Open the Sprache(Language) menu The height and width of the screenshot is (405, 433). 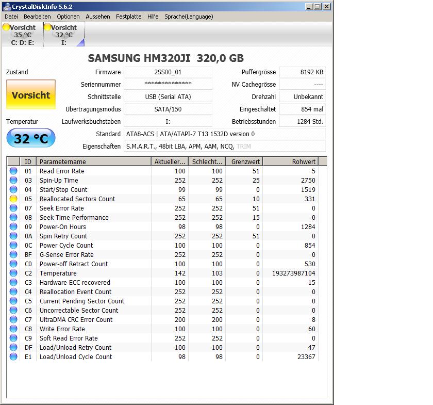(x=189, y=17)
